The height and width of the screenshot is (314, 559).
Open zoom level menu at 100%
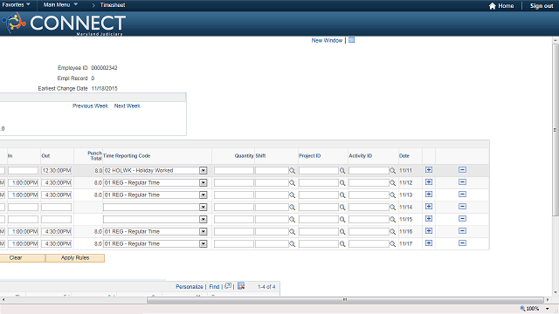(548, 309)
